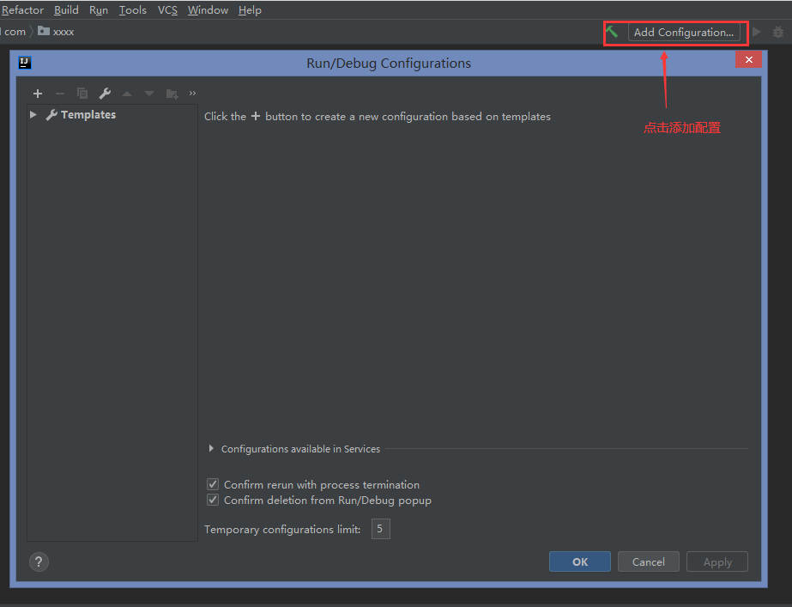Viewport: 792px width, 607px height.
Task: Click the green hammer Build Project icon
Action: coord(612,32)
